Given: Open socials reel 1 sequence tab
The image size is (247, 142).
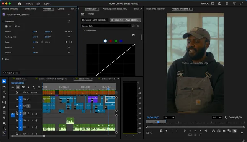Looking at the screenshot, I should 21,79.
